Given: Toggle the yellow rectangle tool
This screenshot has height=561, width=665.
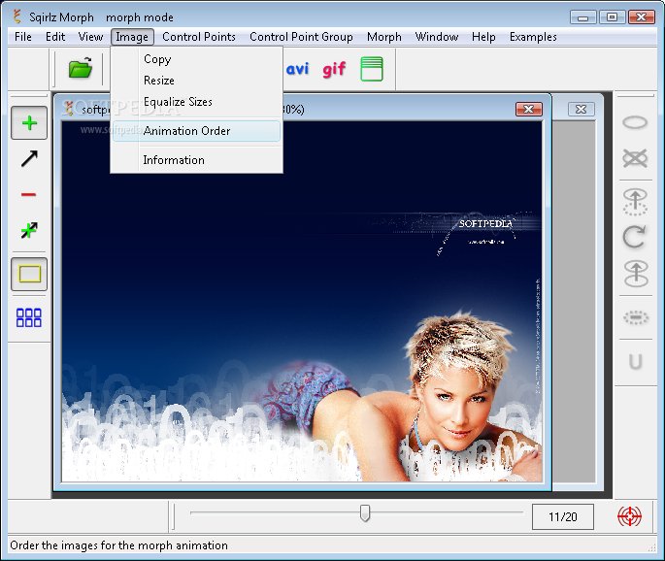Looking at the screenshot, I should click(29, 274).
